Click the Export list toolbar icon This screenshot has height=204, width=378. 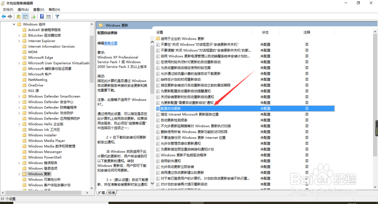[x=34, y=17]
